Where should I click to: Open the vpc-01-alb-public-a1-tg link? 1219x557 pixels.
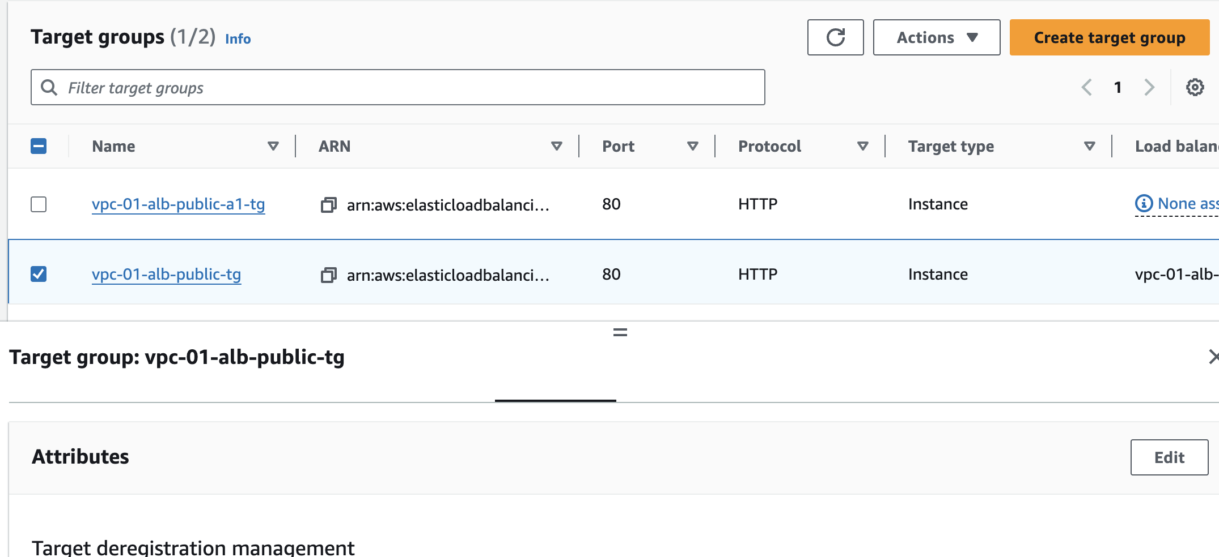178,204
